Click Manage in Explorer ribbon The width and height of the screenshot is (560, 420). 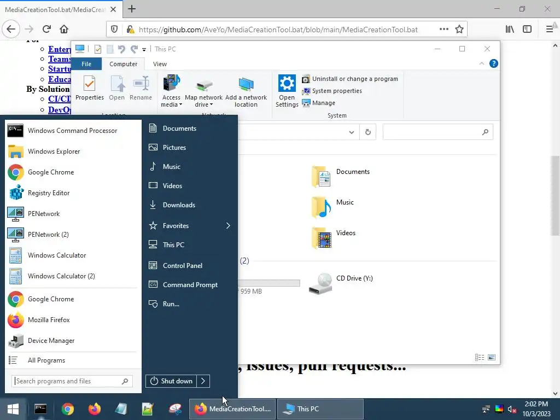319,103
